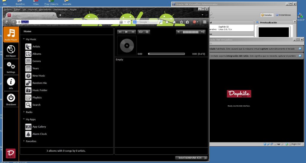The image size is (306, 163).
Task: Open the Ver menu
Action: pos(24,9)
